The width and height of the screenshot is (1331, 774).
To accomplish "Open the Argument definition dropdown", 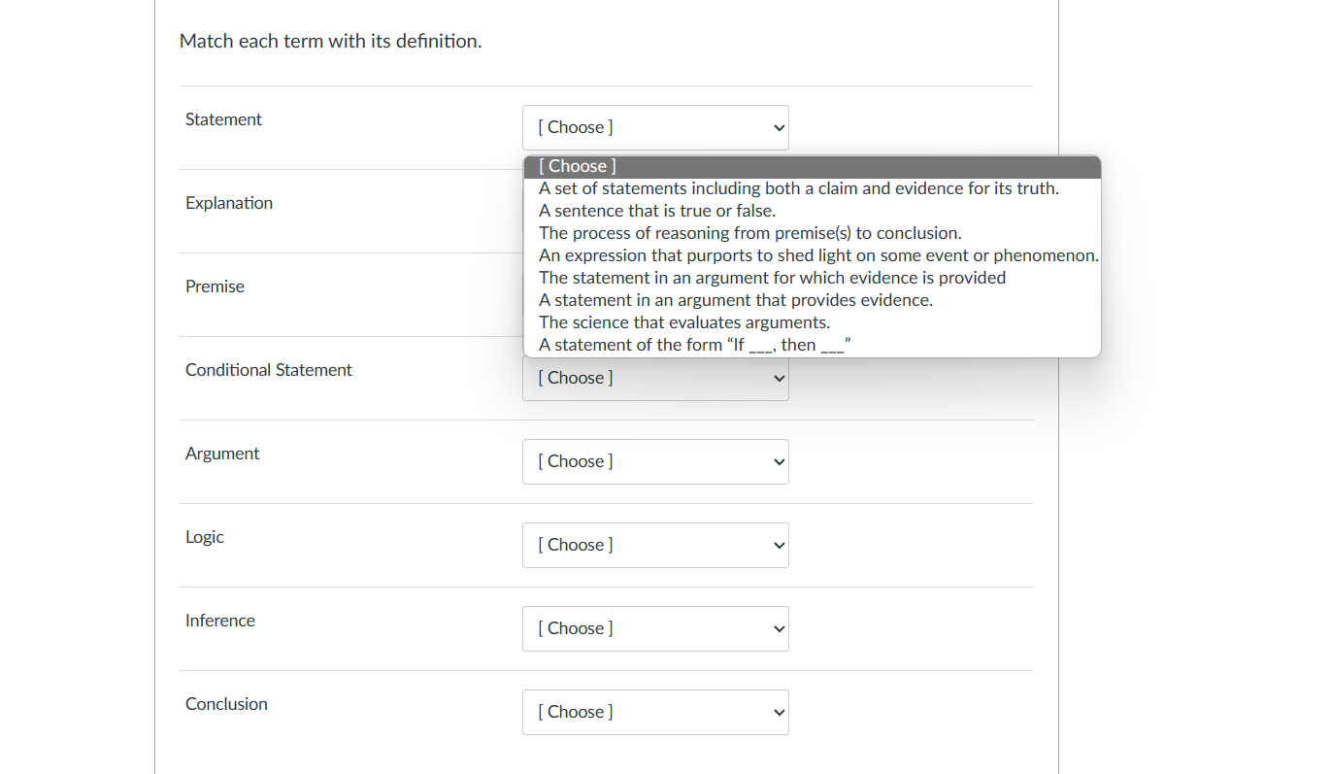I will (x=655, y=461).
